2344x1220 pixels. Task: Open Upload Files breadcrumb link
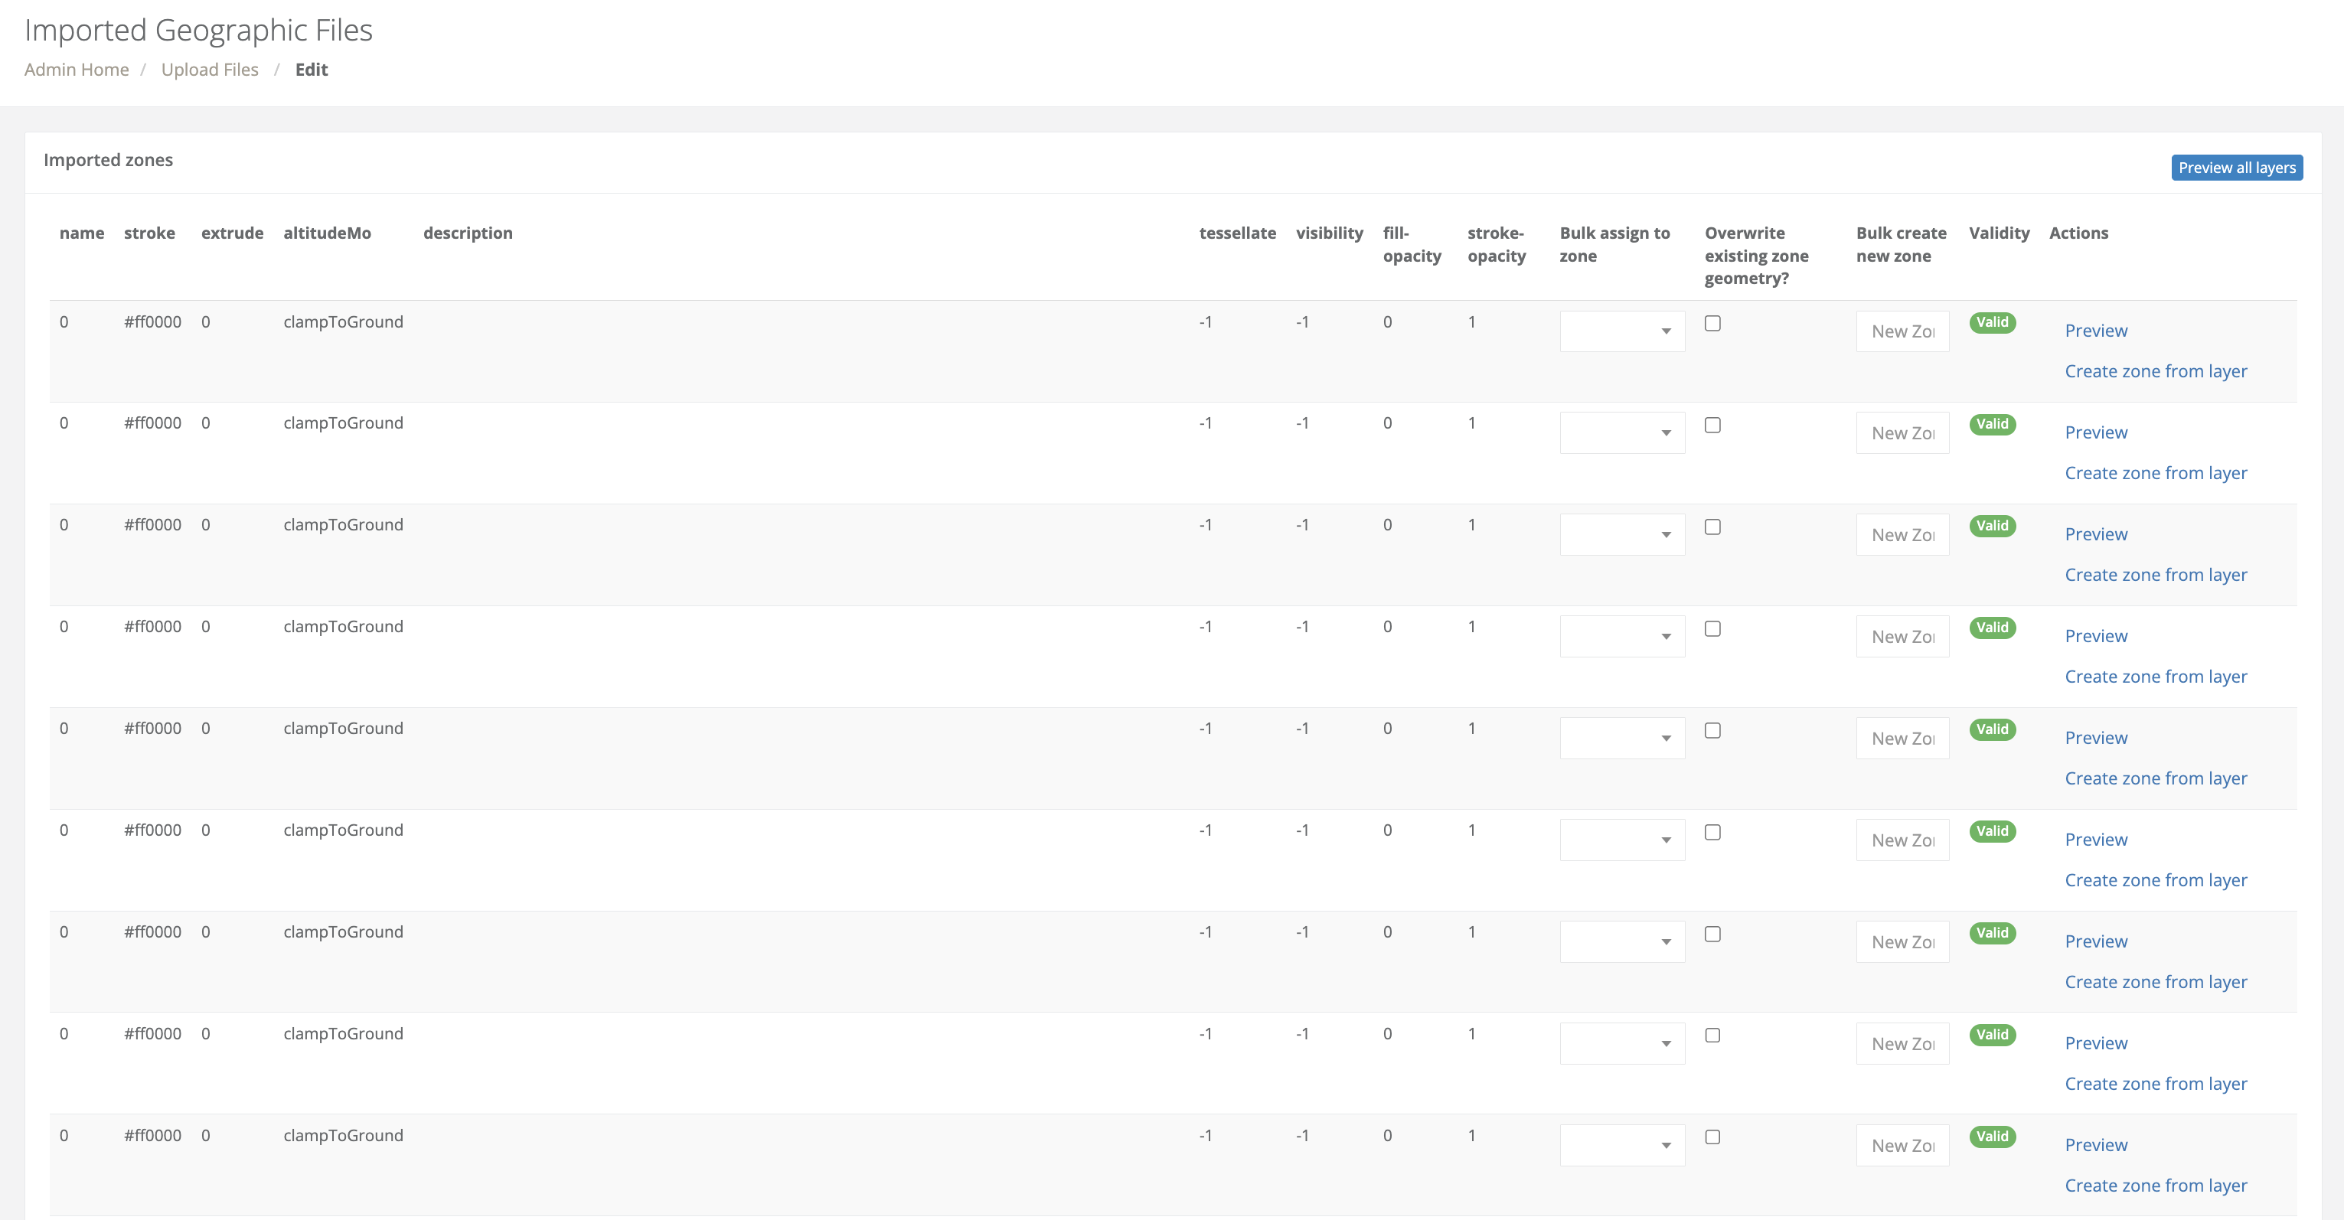209,69
